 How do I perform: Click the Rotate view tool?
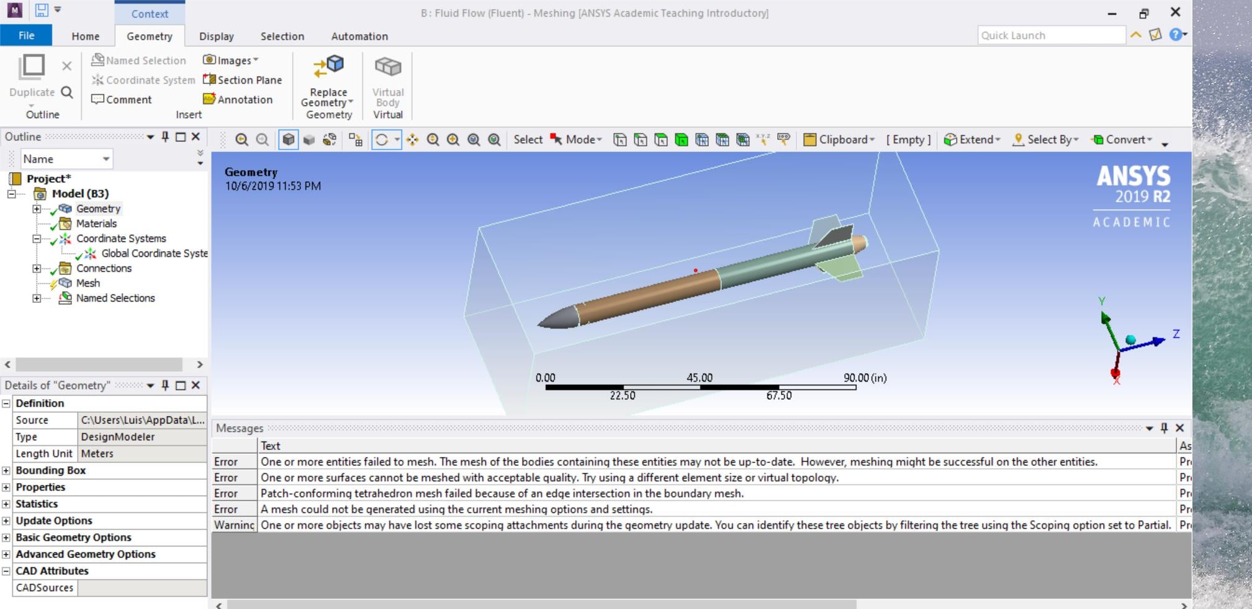tap(382, 140)
